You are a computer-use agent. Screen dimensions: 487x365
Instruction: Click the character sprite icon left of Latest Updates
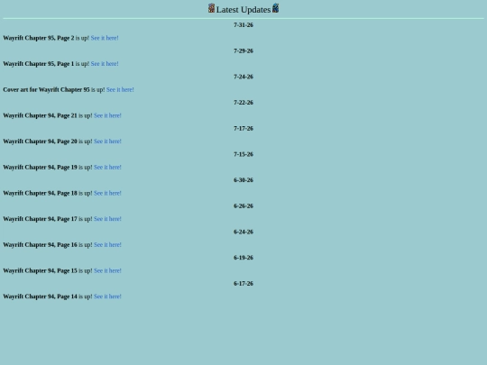point(211,8)
